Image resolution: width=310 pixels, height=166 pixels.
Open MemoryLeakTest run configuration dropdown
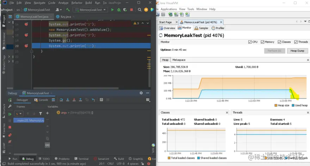point(91,10)
